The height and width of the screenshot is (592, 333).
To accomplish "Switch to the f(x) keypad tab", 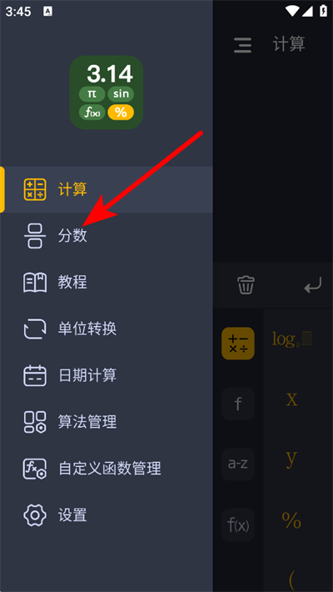I will (x=238, y=524).
